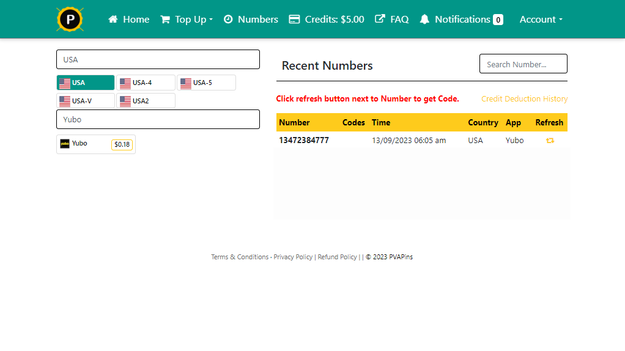Click the Codes column header
The width and height of the screenshot is (625, 351).
[353, 122]
